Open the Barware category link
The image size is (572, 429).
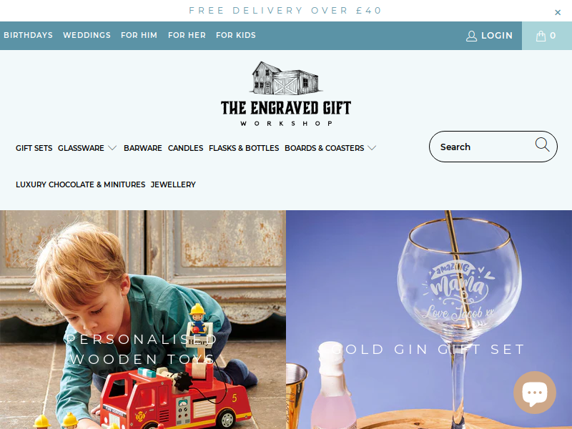pyautogui.click(x=142, y=148)
